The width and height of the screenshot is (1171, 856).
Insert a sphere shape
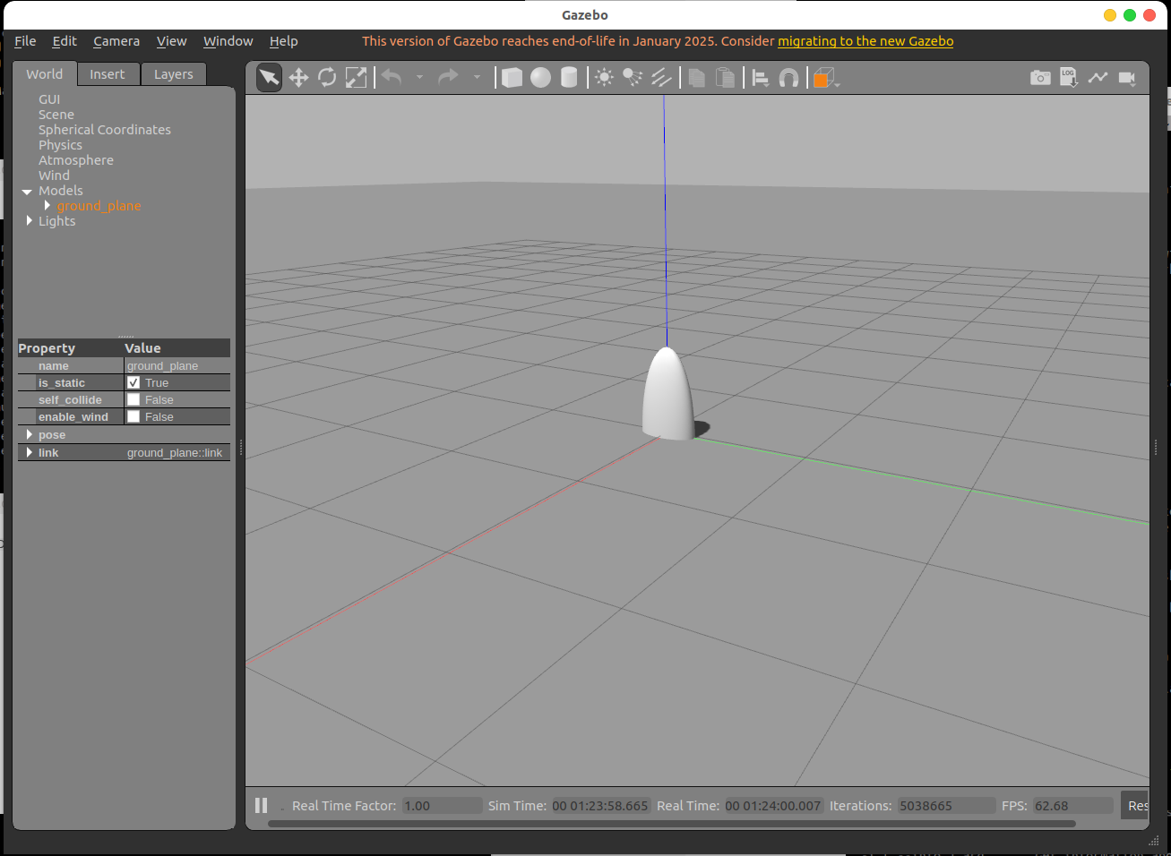point(540,78)
